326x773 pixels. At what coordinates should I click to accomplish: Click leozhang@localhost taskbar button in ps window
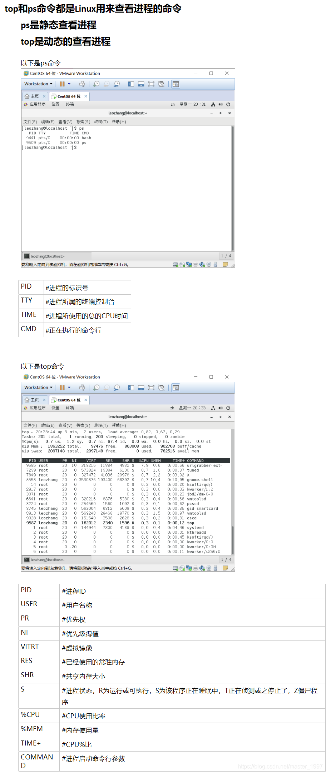point(57,256)
